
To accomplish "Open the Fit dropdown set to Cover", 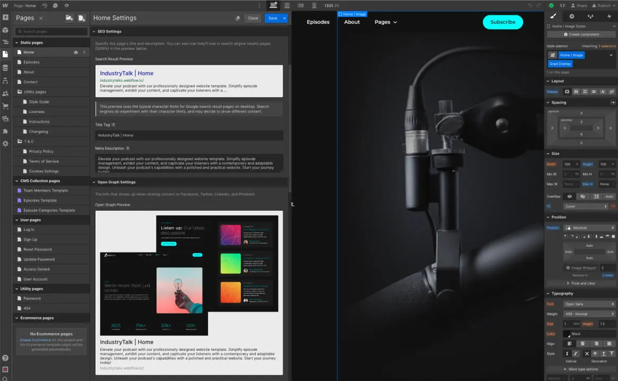I will (x=586, y=206).
